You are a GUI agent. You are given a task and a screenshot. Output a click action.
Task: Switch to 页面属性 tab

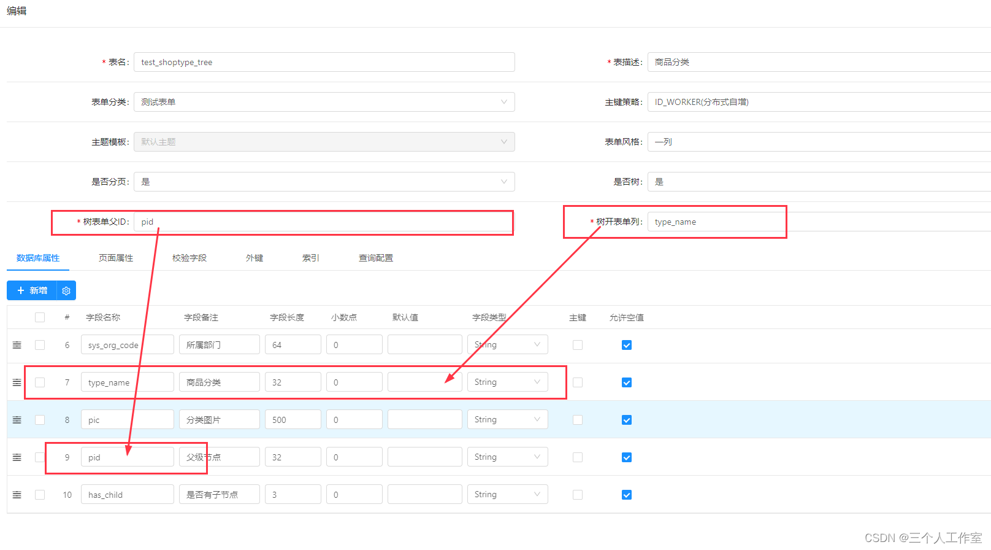(x=116, y=258)
